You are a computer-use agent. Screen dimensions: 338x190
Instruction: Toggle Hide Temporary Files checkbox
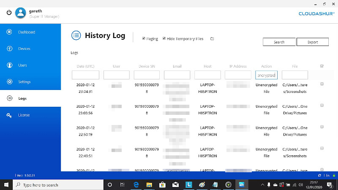[164, 38]
